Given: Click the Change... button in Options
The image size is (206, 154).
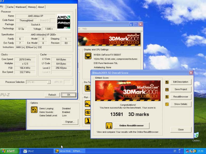Looking at the screenshot, I should click(70, 122).
